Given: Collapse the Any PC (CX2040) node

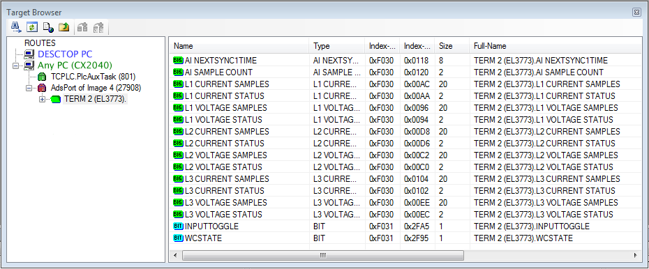Looking at the screenshot, I should click(16, 66).
